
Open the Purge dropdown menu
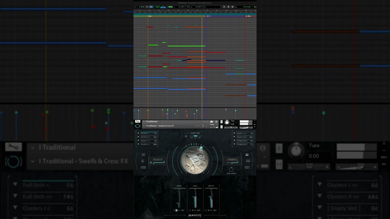pyautogui.click(x=217, y=124)
